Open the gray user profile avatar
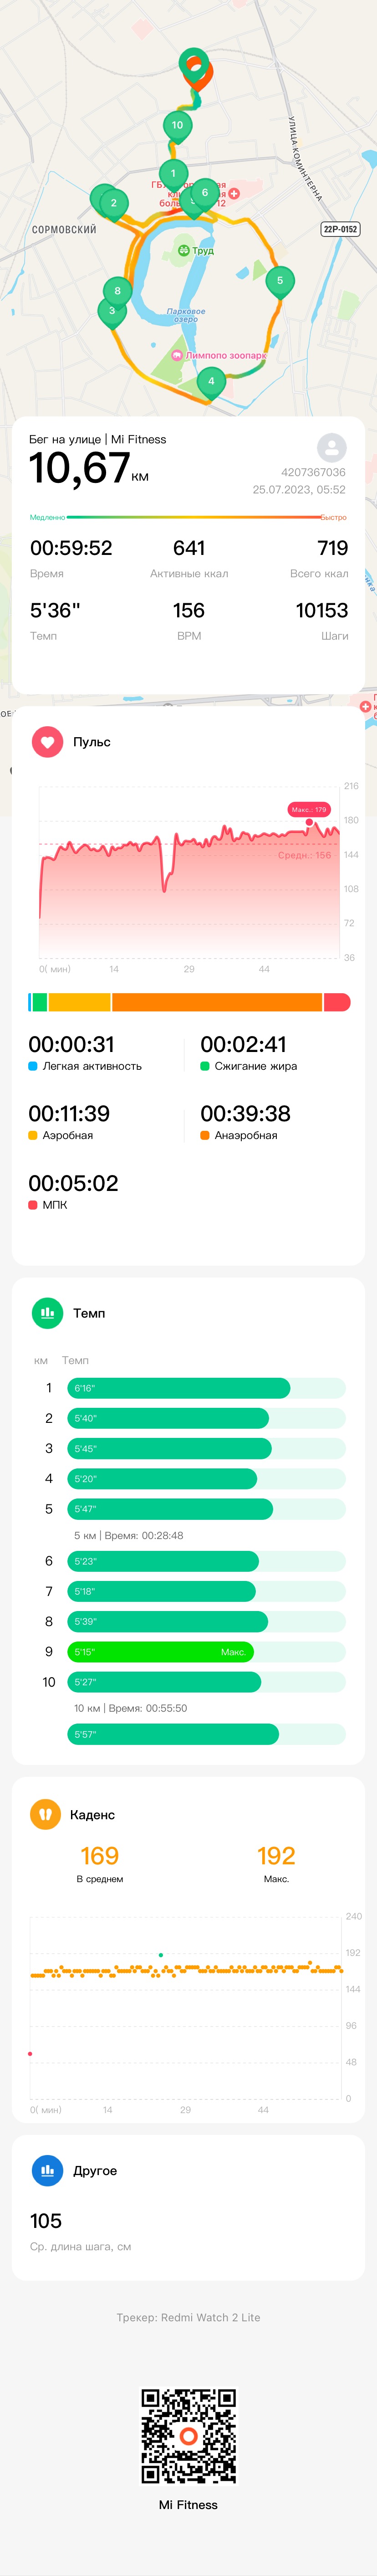This screenshot has height=2576, width=377. (332, 447)
